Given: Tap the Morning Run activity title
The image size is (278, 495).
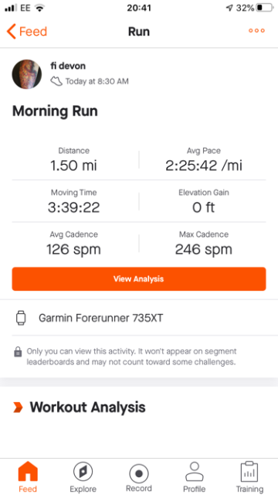Looking at the screenshot, I should 55,111.
